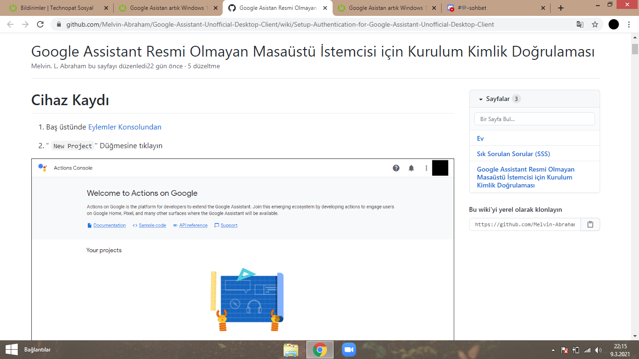Click the 5 düzeltme revisions text
The width and height of the screenshot is (639, 359).
click(204, 66)
